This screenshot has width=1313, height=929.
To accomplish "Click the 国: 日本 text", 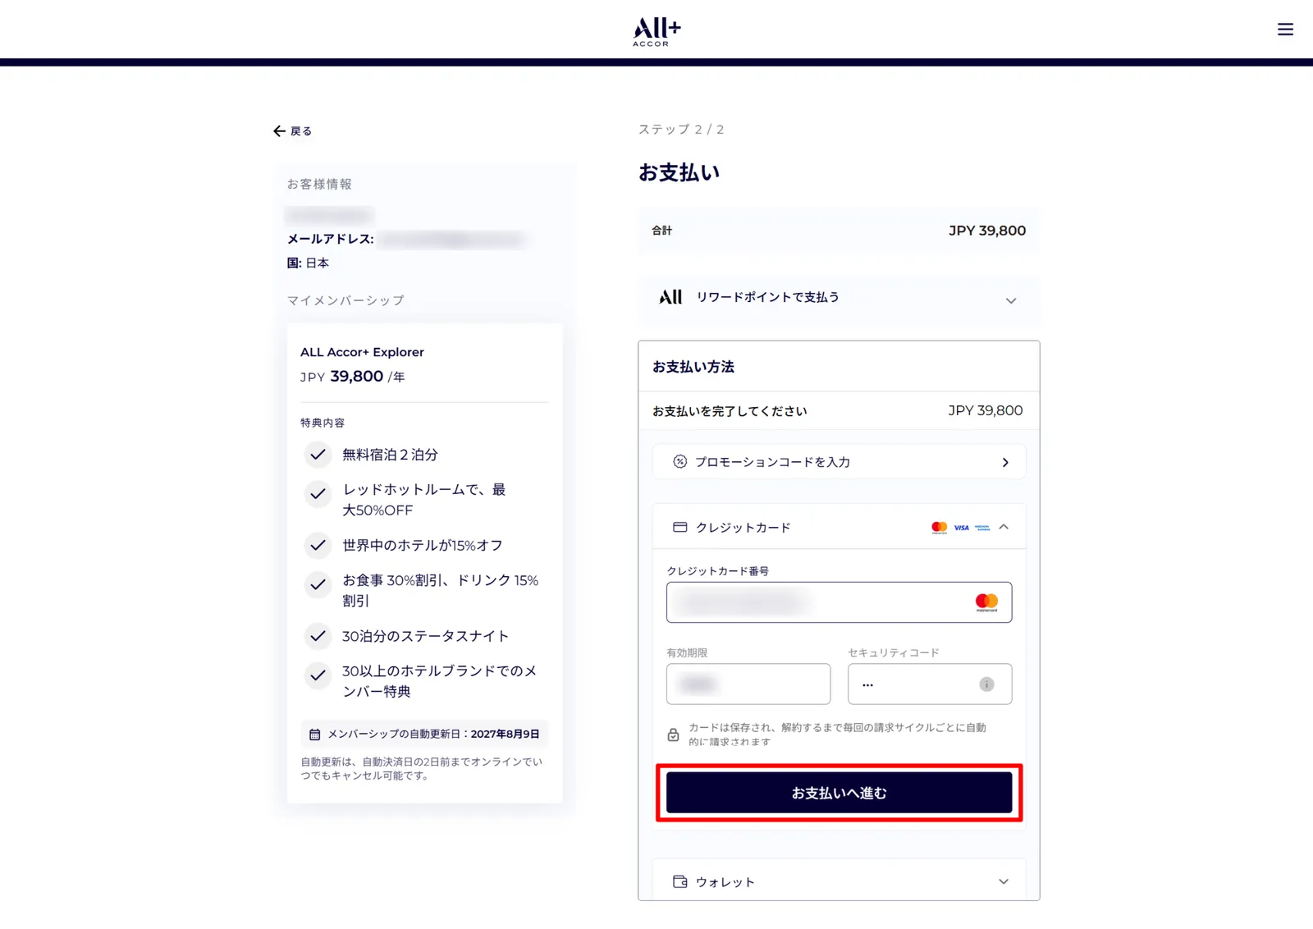I will pos(308,263).
